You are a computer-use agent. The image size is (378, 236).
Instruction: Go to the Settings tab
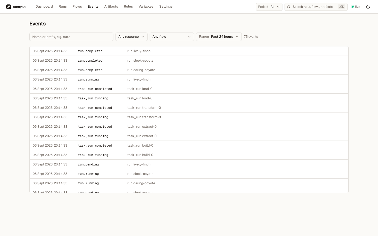[x=166, y=7]
